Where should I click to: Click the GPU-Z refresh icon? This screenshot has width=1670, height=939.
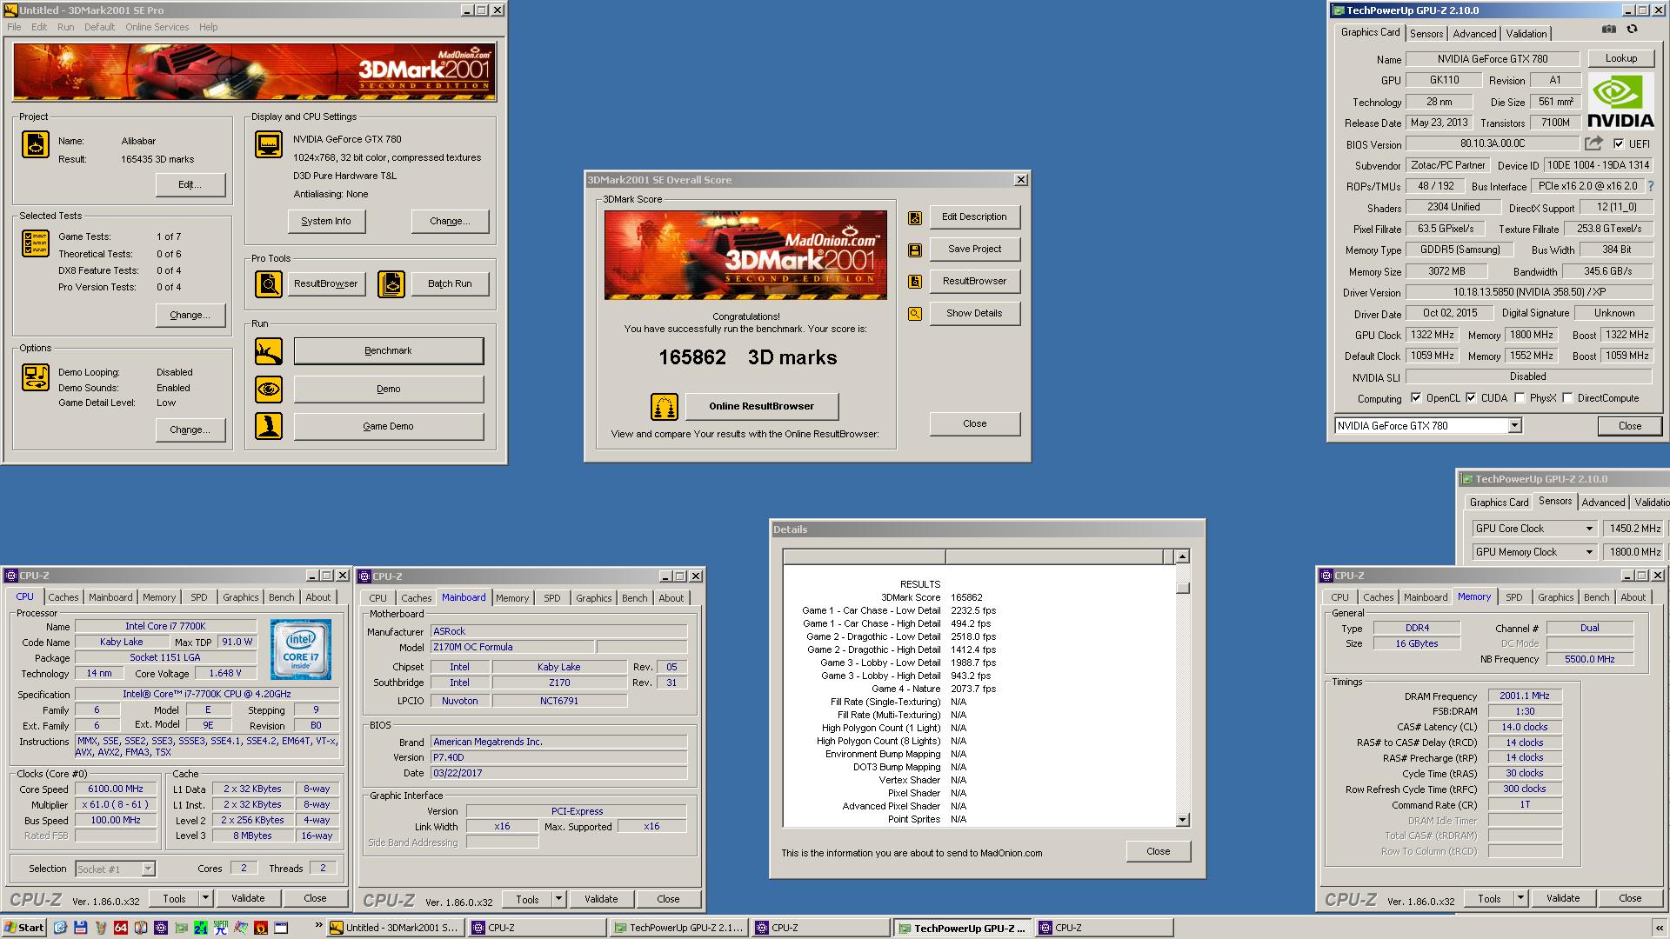(x=1632, y=29)
